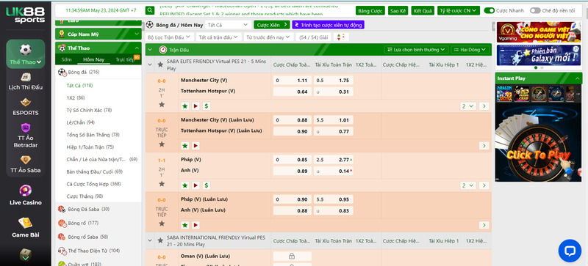
Task: Click the red-green sort arrows icon
Action: 341,37
